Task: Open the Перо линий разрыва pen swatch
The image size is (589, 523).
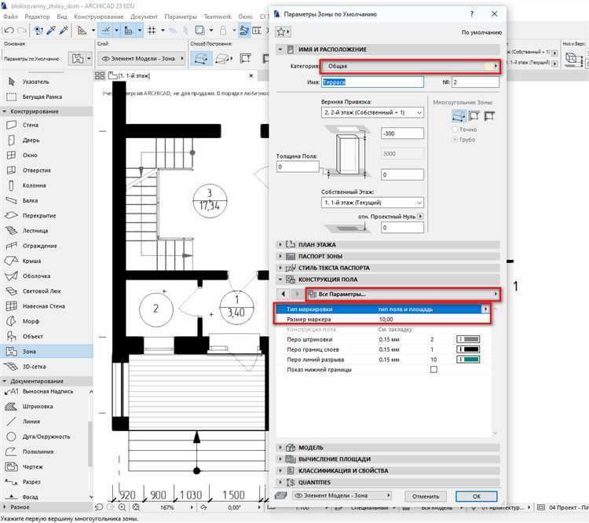Action: point(468,360)
